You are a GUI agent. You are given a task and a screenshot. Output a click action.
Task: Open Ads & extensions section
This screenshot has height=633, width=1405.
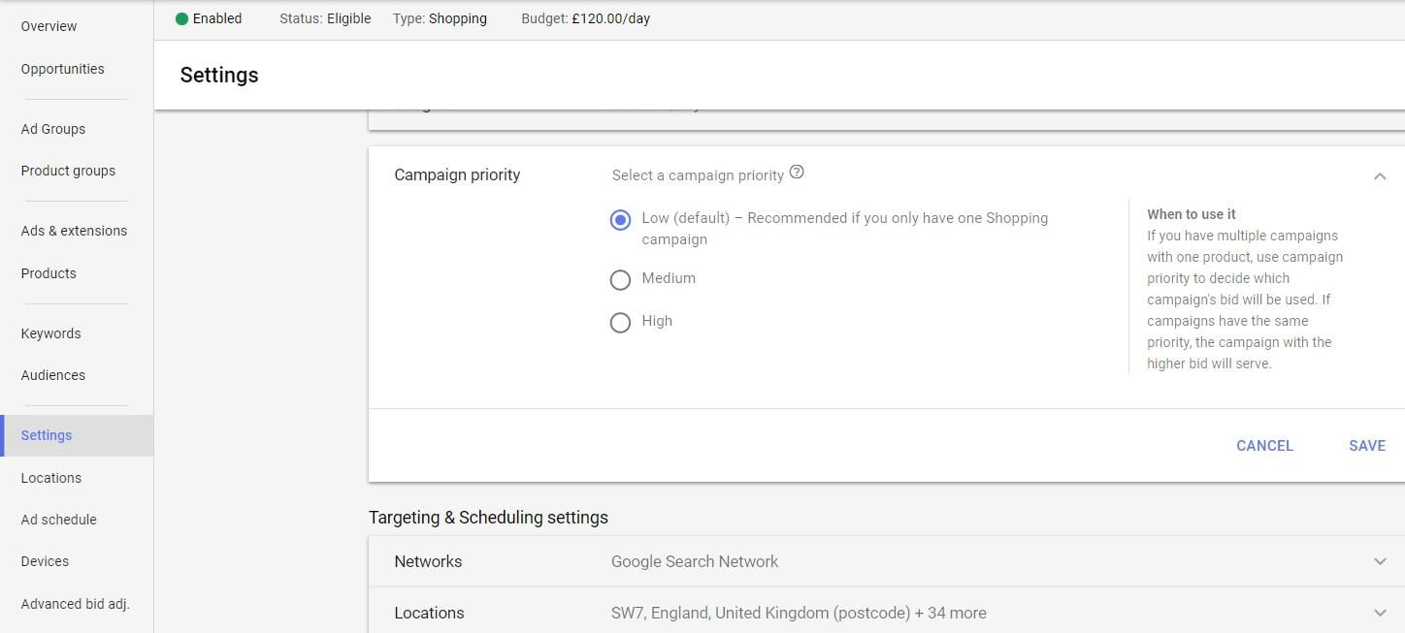(74, 231)
